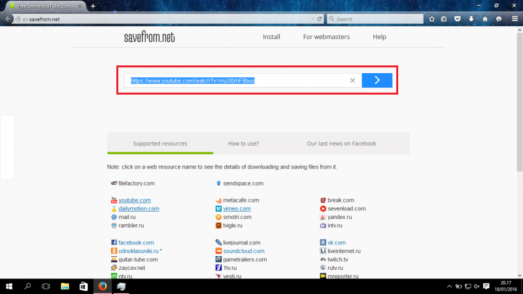Open the Action Center notification icon
Screen dimensions: 523x294
tap(486, 286)
